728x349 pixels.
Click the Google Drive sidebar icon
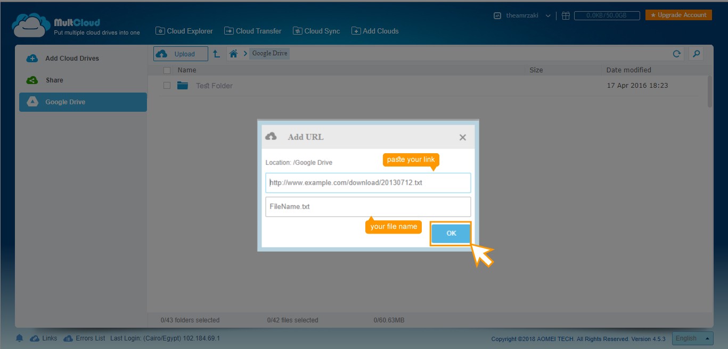point(32,102)
